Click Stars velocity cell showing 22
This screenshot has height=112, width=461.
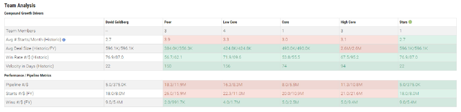tap(427, 66)
